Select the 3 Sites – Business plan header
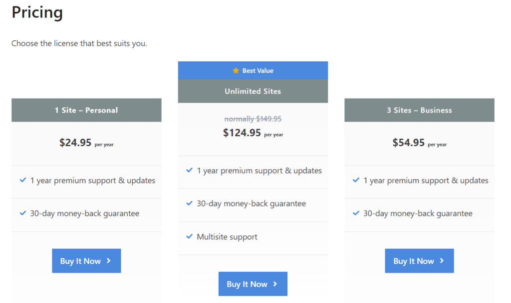Image resolution: width=511 pixels, height=303 pixels. pyautogui.click(x=419, y=110)
